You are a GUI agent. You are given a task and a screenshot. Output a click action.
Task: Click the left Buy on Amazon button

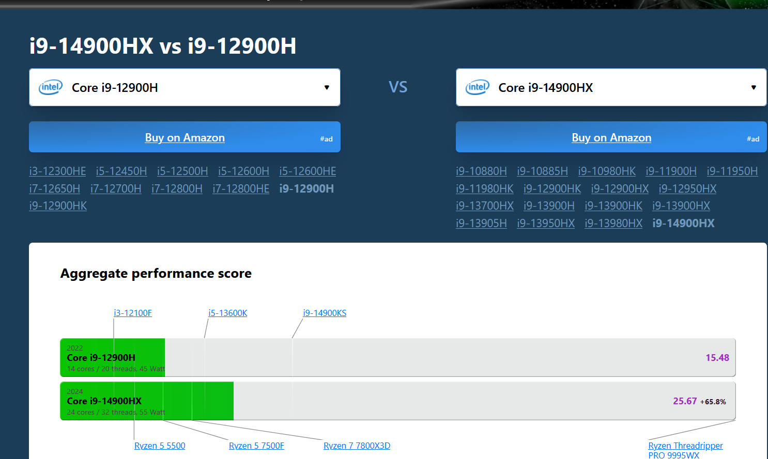[185, 137]
